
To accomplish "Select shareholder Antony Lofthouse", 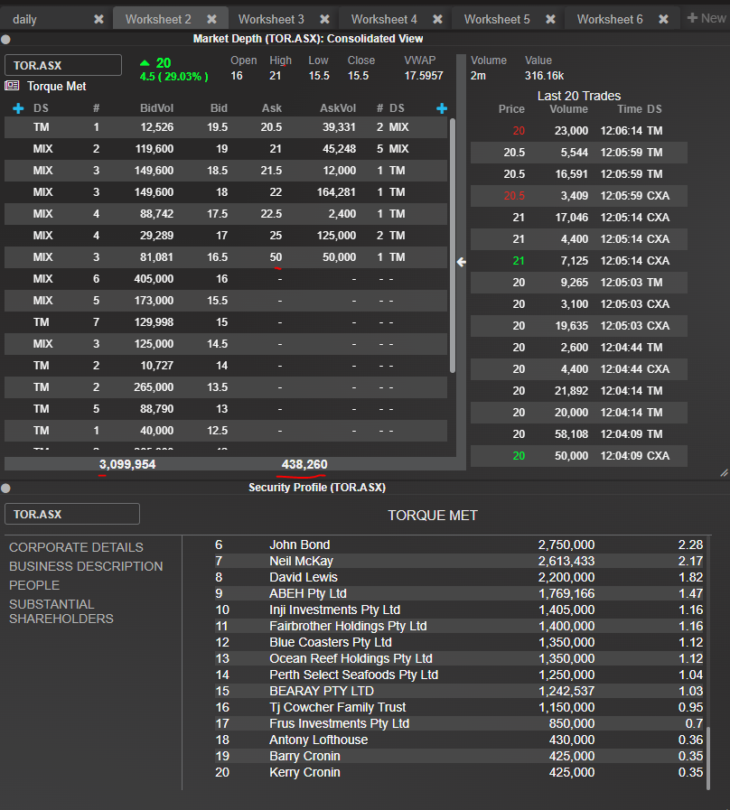I will coord(459,740).
